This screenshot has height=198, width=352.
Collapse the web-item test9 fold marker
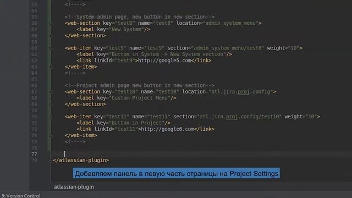click(51, 48)
